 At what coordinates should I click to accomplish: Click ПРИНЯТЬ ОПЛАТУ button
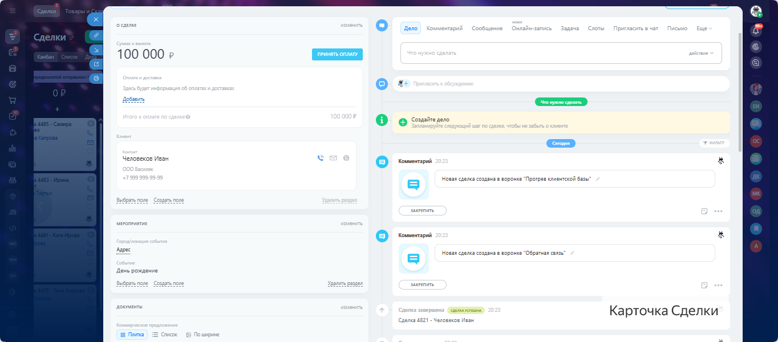337,54
